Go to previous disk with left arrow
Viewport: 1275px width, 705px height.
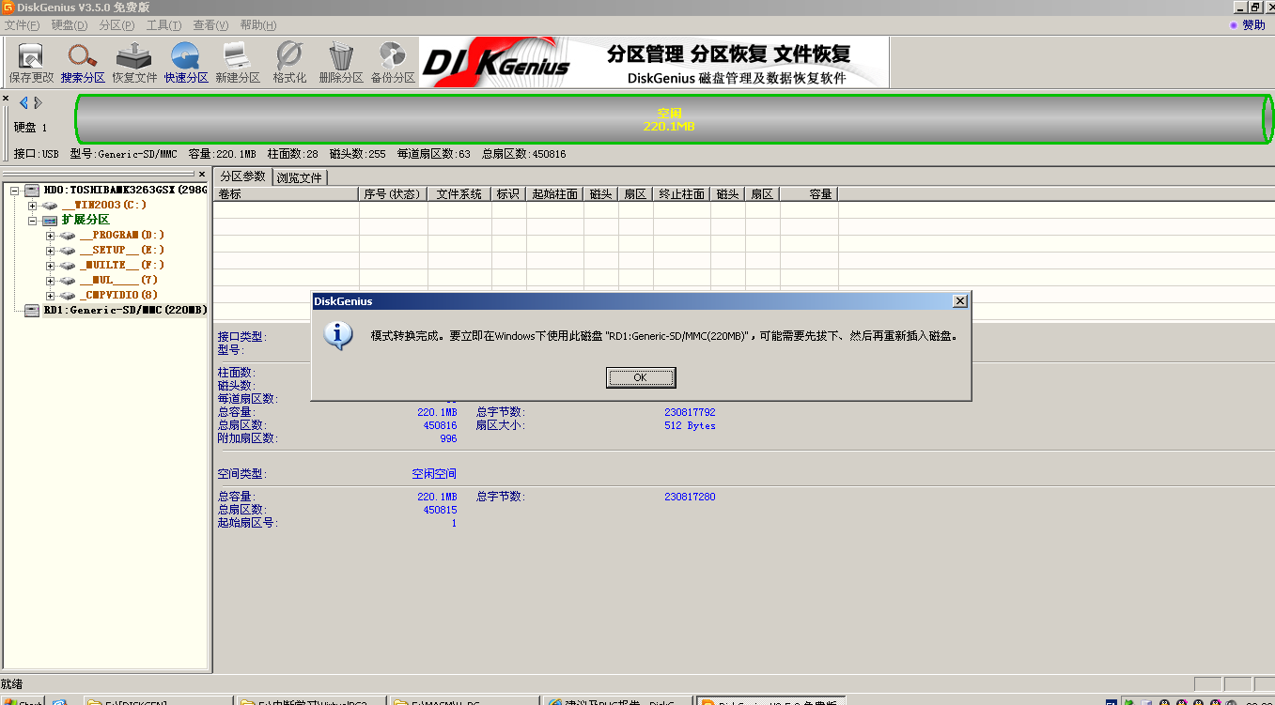pyautogui.click(x=23, y=102)
